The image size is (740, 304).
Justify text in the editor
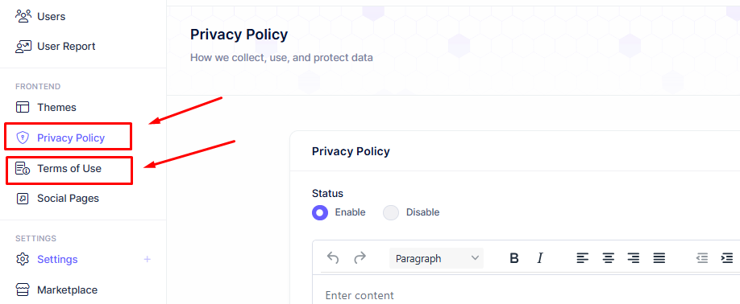tap(659, 258)
